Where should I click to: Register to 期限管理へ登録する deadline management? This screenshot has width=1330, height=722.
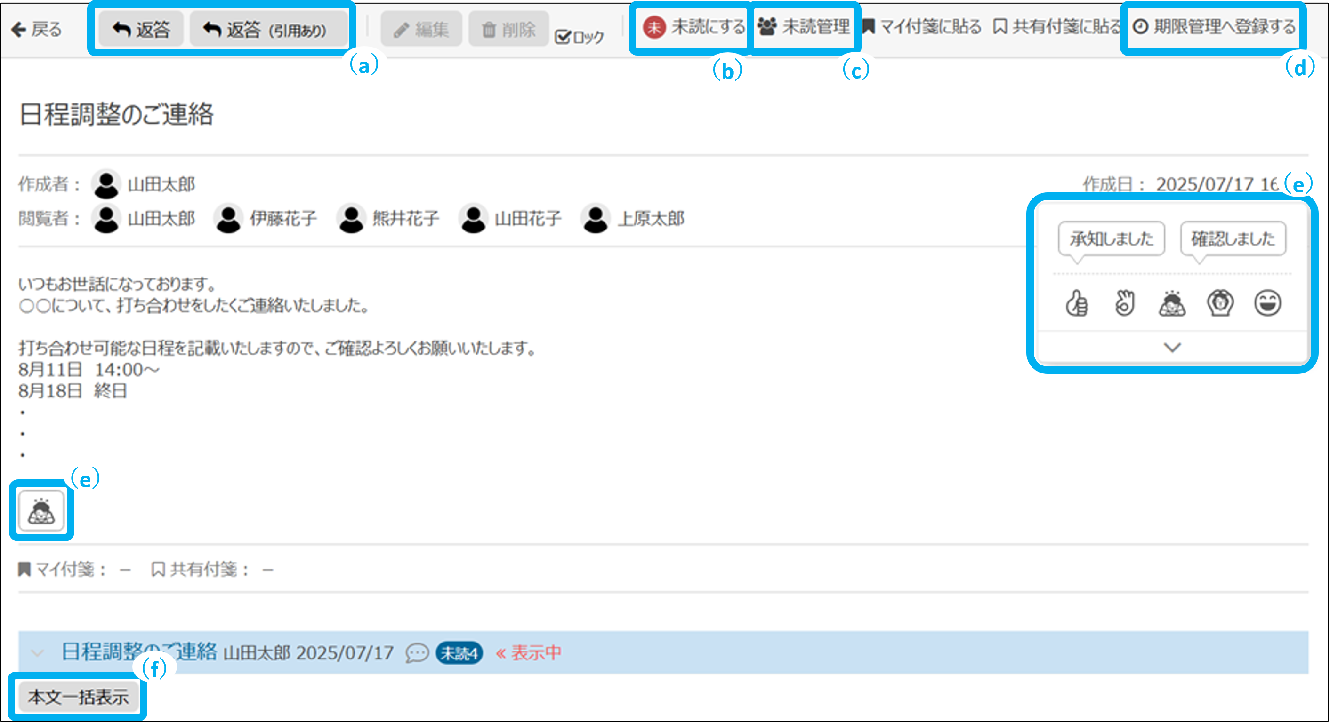click(1213, 27)
